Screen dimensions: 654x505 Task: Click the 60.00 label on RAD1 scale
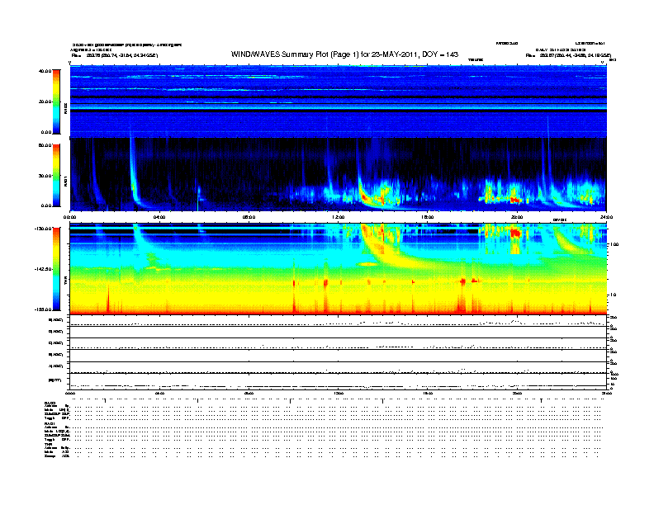pos(45,145)
